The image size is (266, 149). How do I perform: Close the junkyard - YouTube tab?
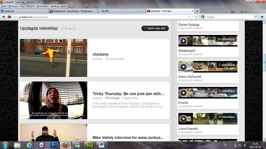click(192, 11)
